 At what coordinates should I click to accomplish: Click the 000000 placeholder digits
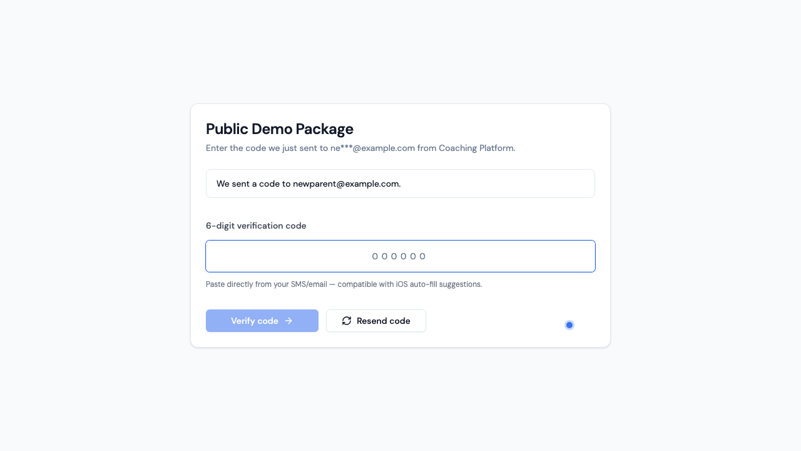click(x=399, y=256)
